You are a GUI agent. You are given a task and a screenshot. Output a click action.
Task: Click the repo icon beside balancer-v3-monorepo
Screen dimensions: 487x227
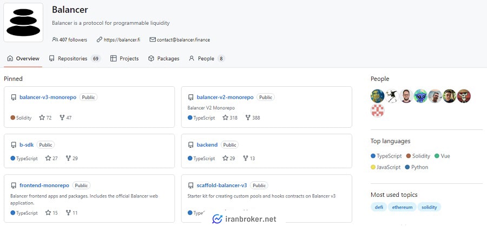(x=14, y=97)
